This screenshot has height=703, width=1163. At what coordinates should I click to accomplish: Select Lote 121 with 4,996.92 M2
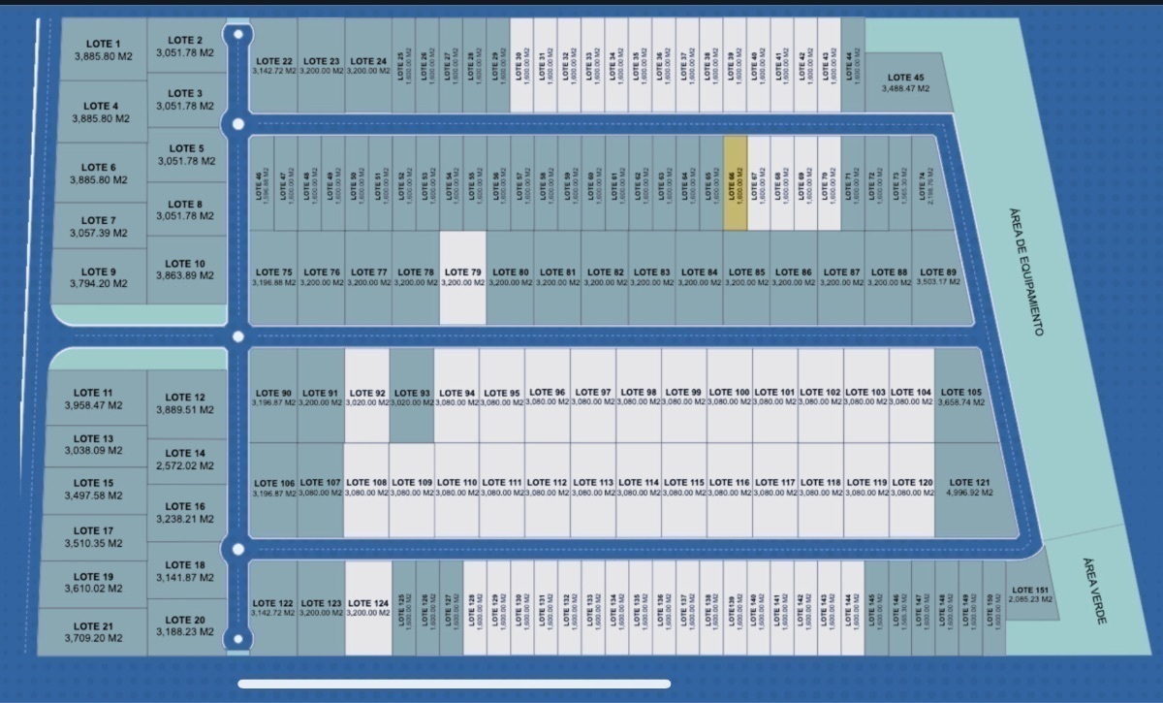969,488
